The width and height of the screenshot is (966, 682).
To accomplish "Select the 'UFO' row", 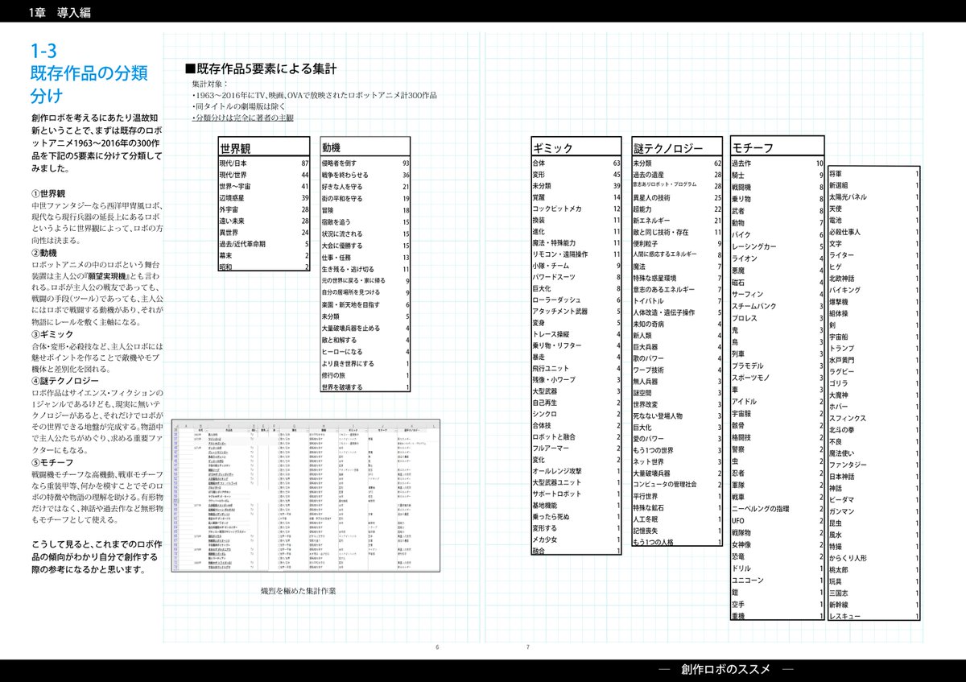I will [x=778, y=520].
